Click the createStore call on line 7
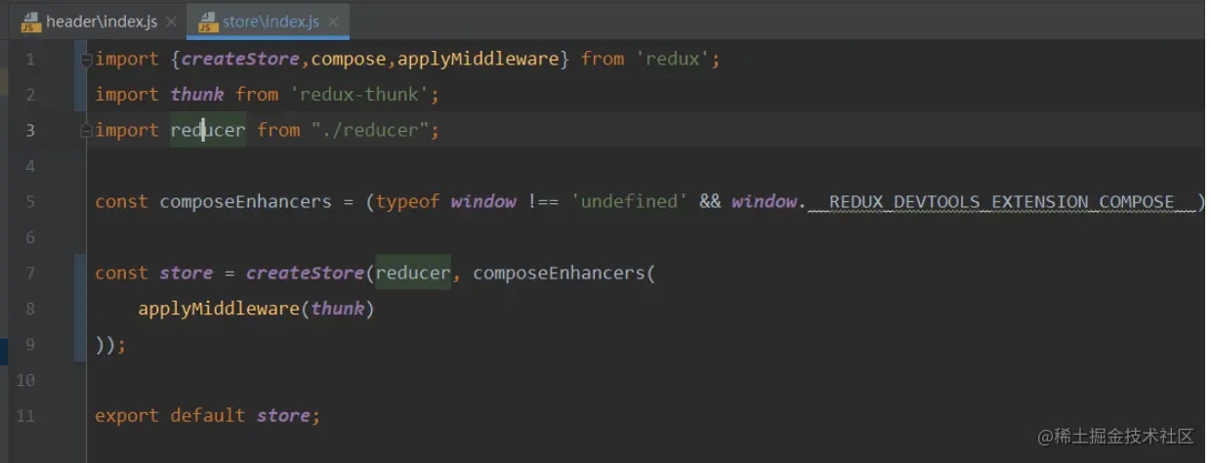This screenshot has height=463, width=1211. point(306,274)
